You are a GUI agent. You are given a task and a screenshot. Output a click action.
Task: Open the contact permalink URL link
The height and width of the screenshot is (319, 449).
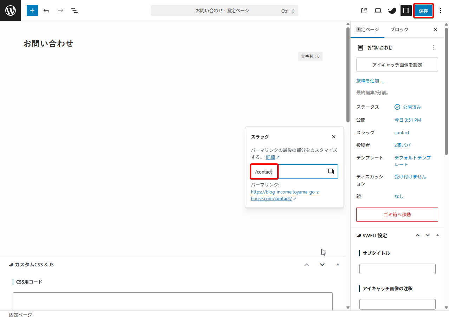click(285, 195)
